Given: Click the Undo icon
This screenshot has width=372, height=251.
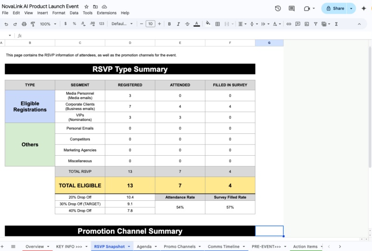Looking at the screenshot, I should point(6,24).
